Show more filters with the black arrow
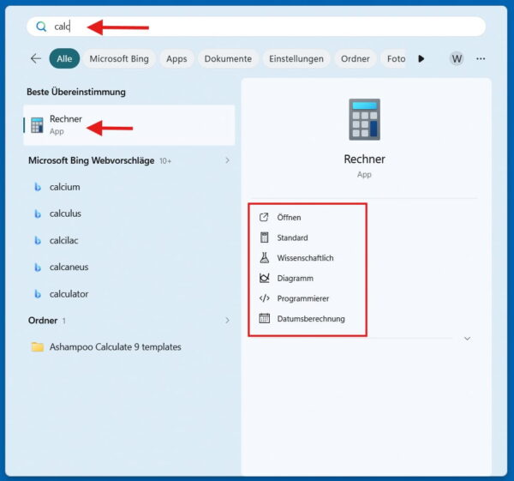This screenshot has height=481, width=514. point(421,58)
